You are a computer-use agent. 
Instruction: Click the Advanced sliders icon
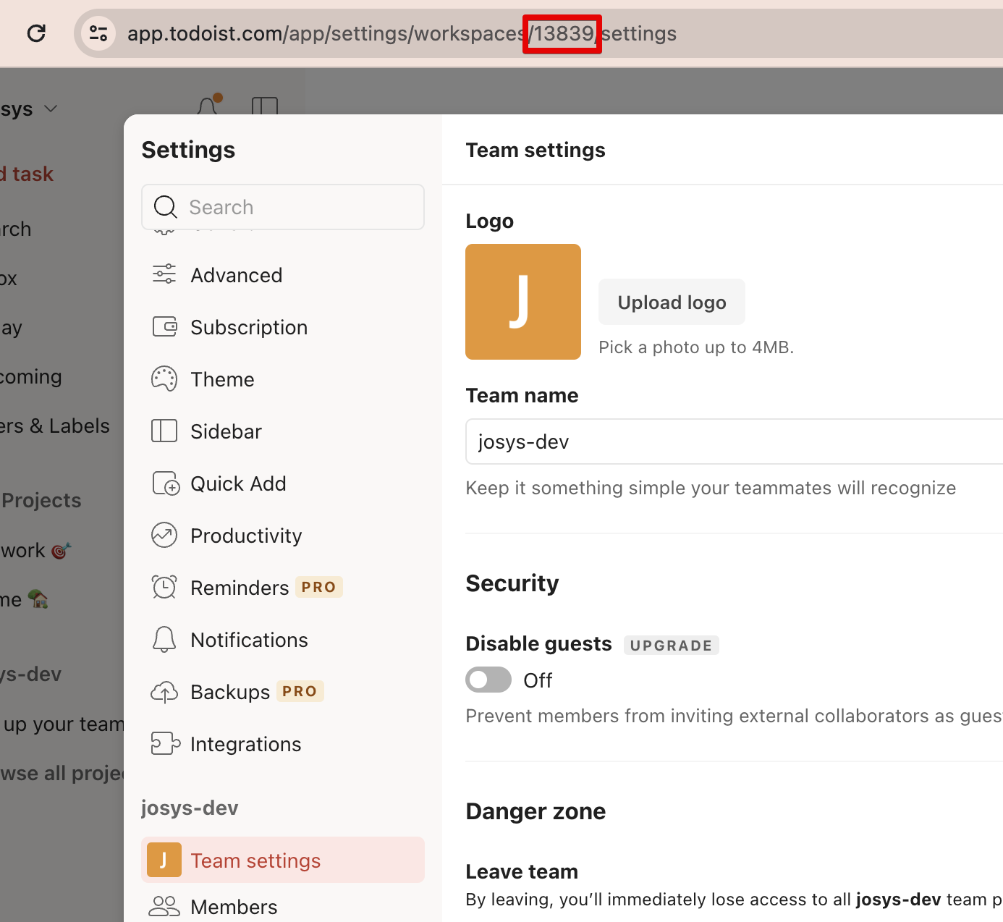(x=164, y=274)
